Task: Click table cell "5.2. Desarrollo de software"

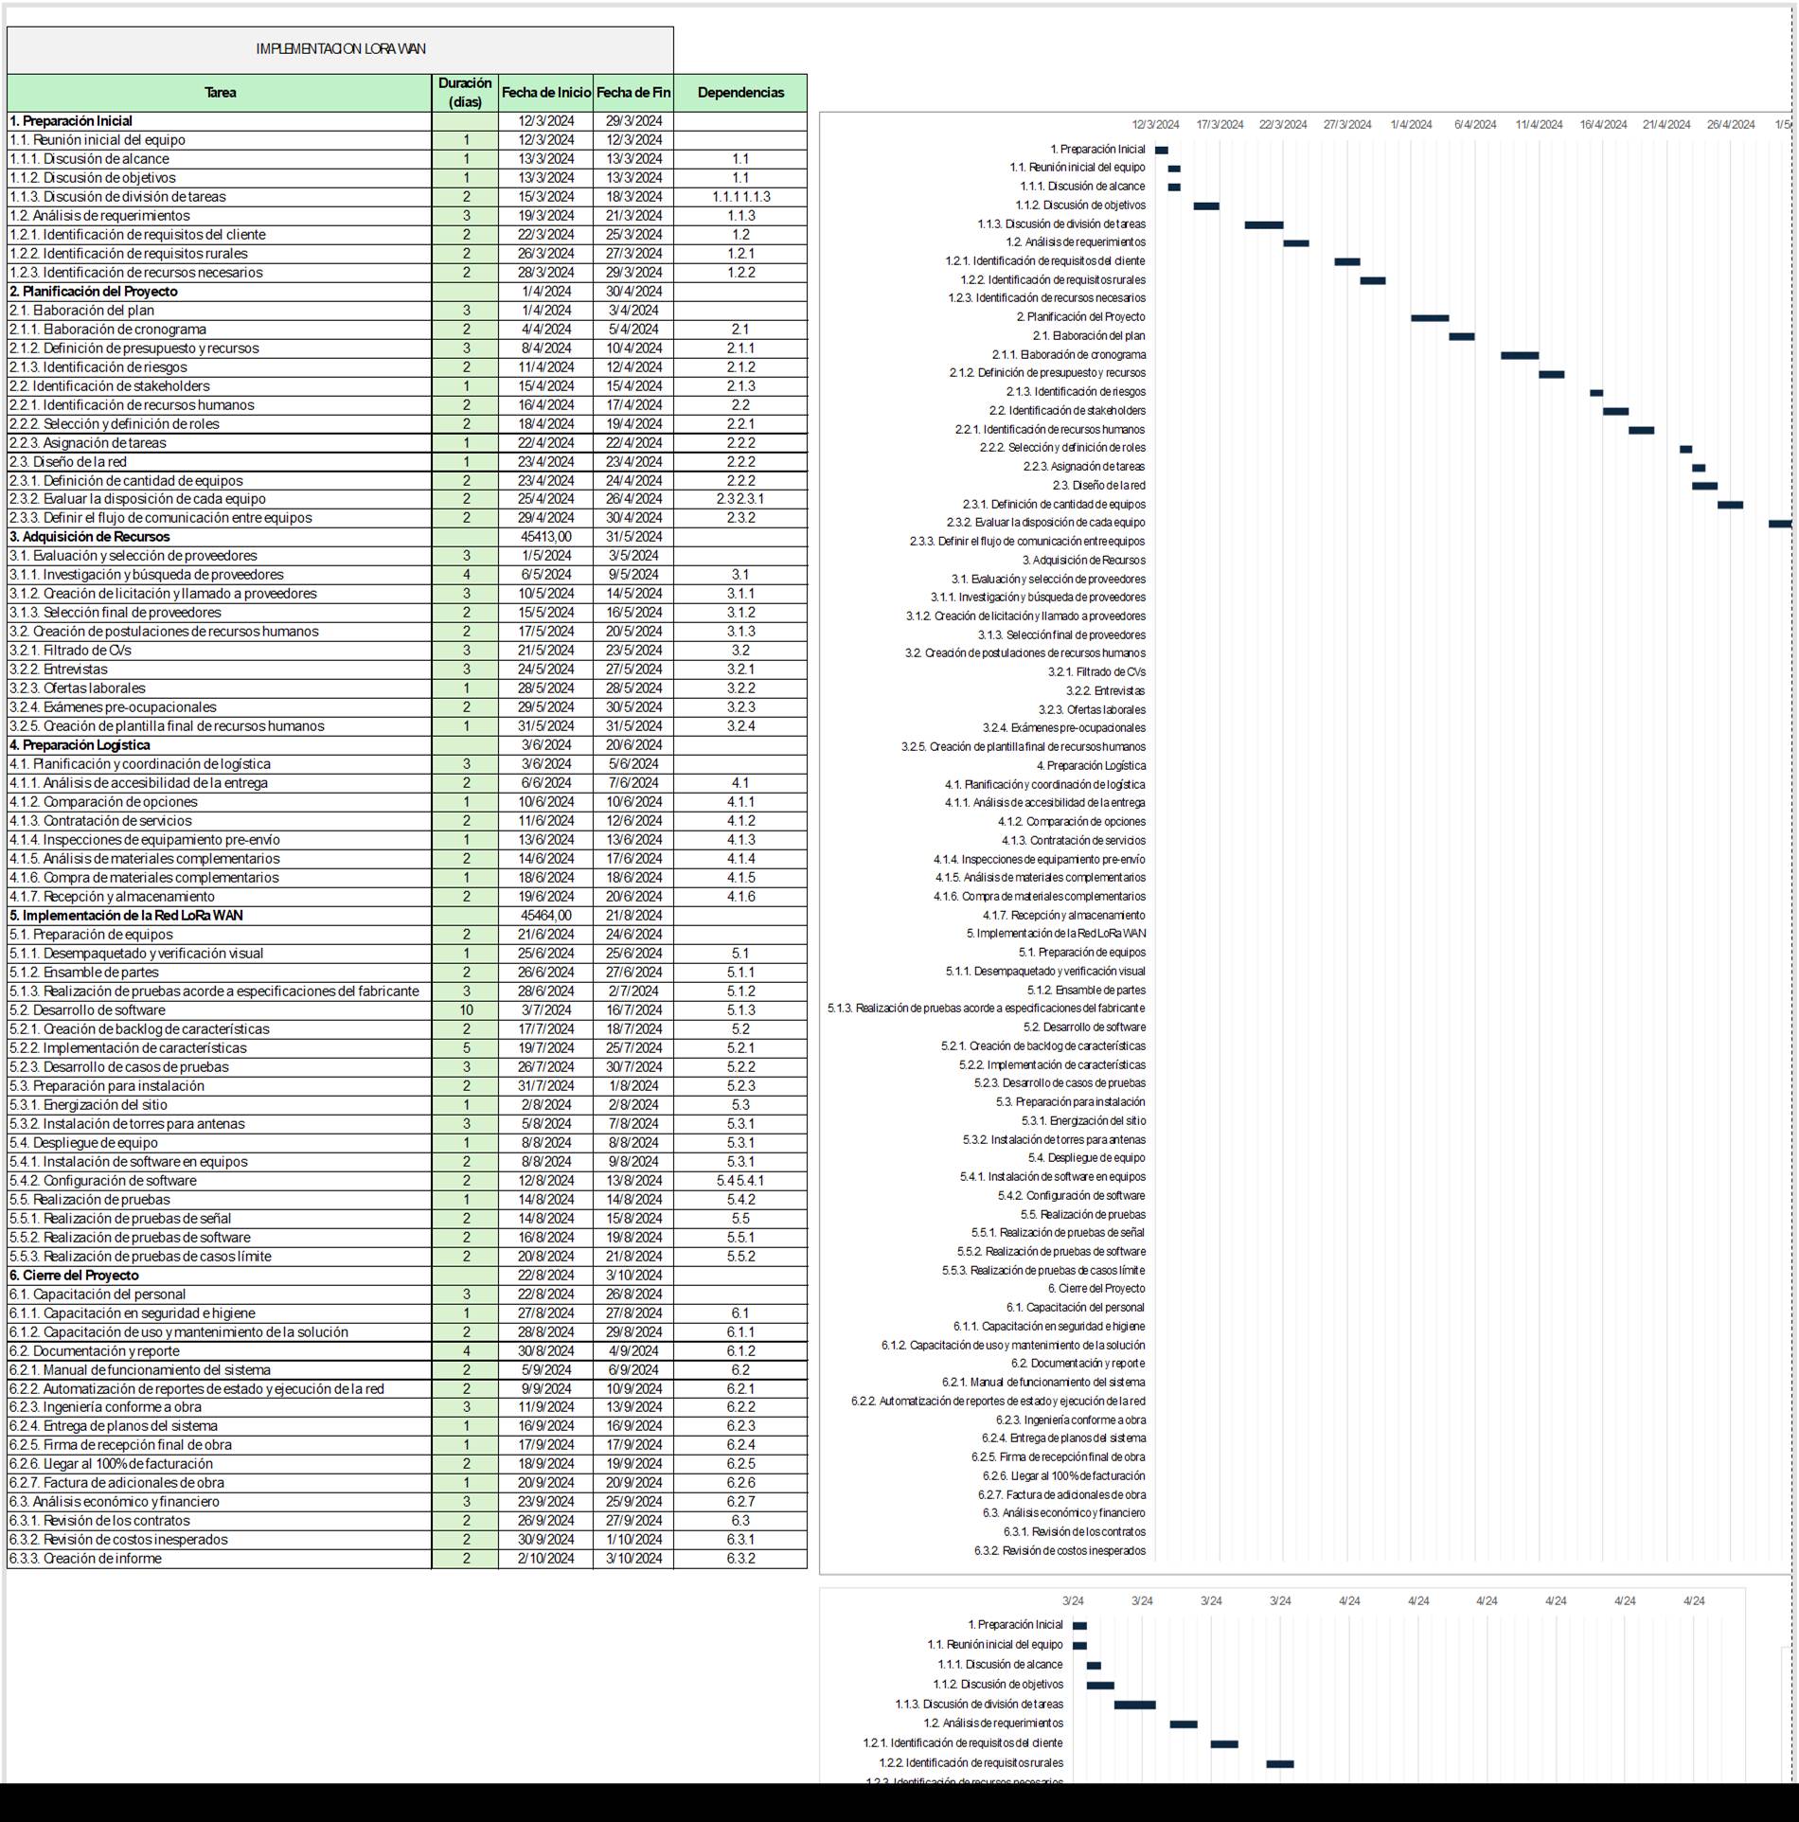Action: click(220, 1010)
